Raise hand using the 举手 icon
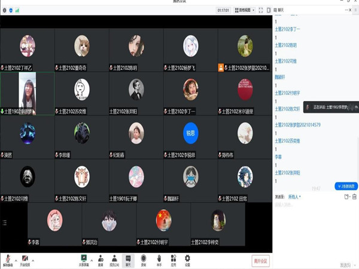 click(159, 259)
